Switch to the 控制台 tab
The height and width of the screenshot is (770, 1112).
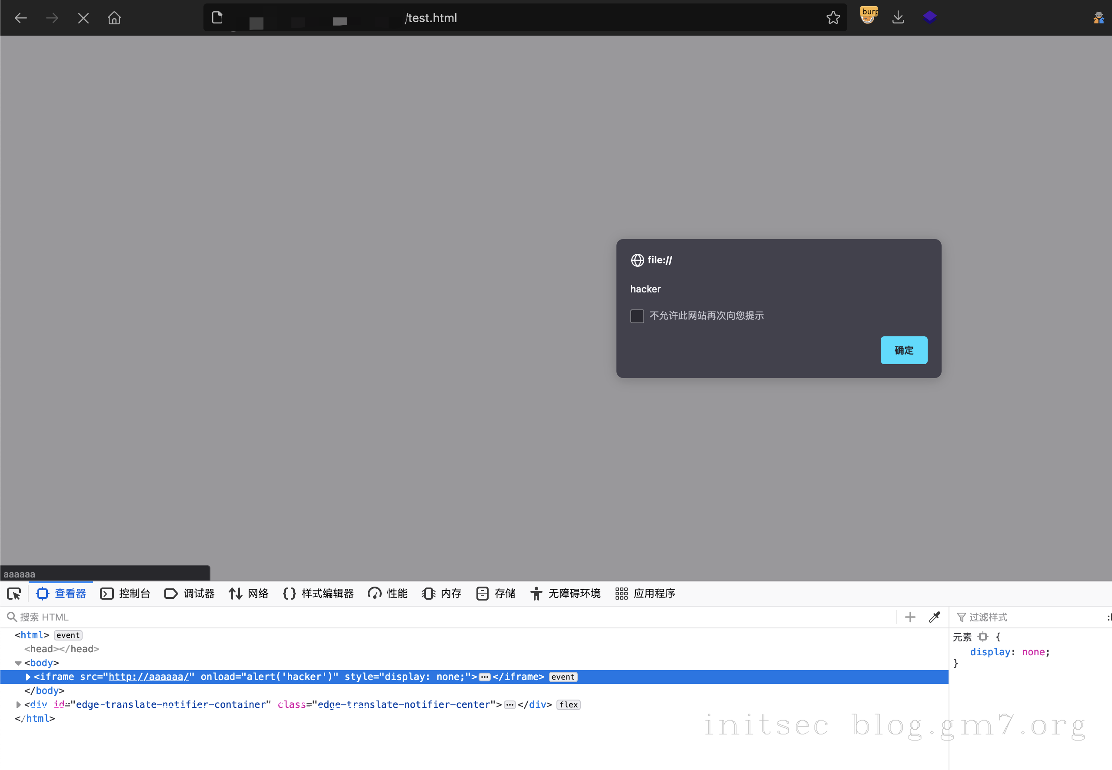pyautogui.click(x=126, y=594)
